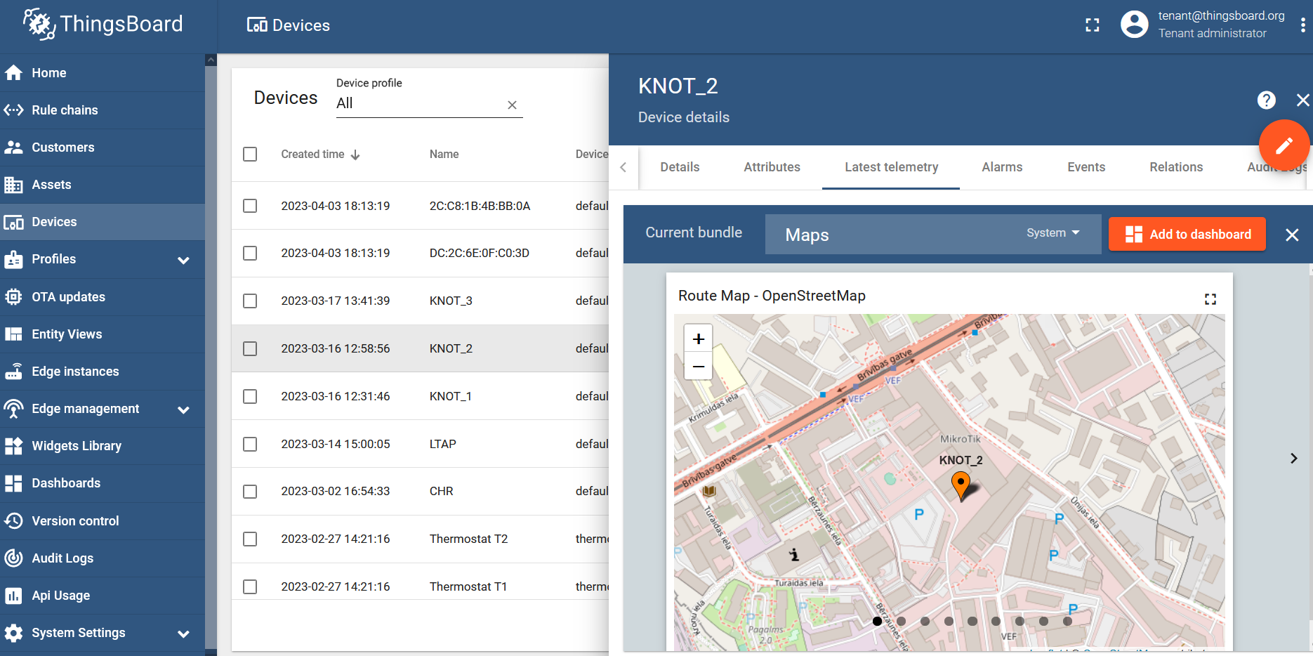This screenshot has width=1313, height=656.
Task: Click the Add to dashboard button
Action: 1187,234
